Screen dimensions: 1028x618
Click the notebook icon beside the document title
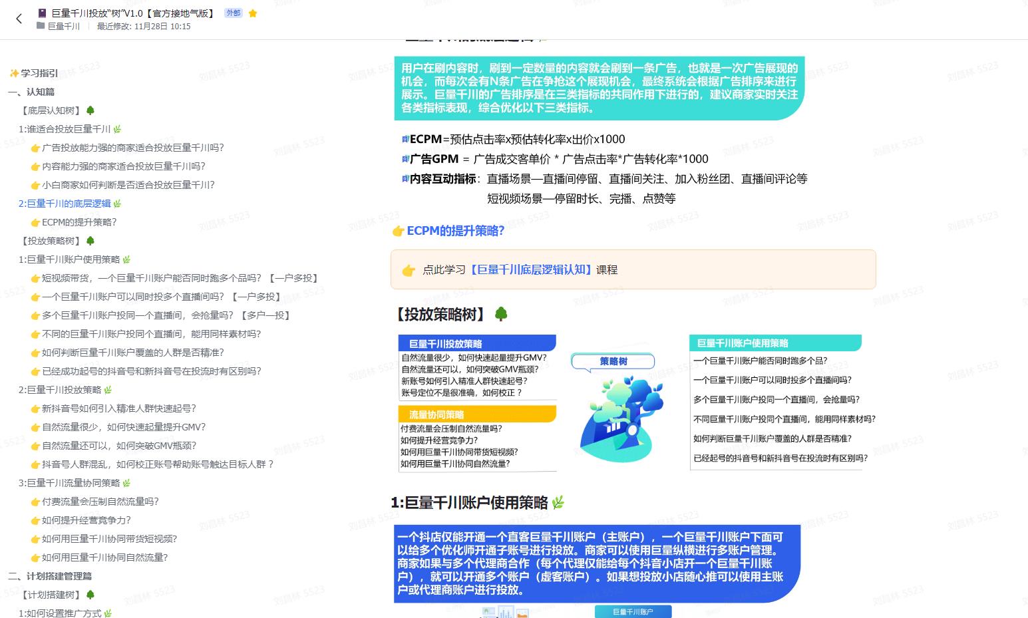pos(41,12)
